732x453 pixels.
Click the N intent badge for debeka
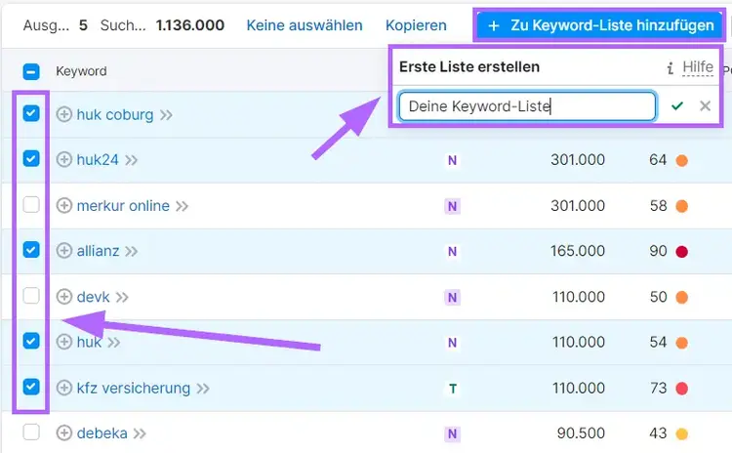452,433
